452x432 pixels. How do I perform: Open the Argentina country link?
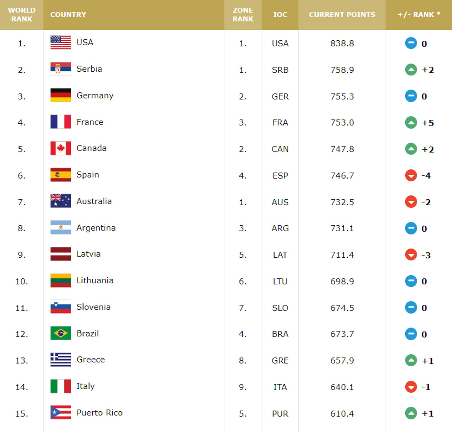point(96,228)
